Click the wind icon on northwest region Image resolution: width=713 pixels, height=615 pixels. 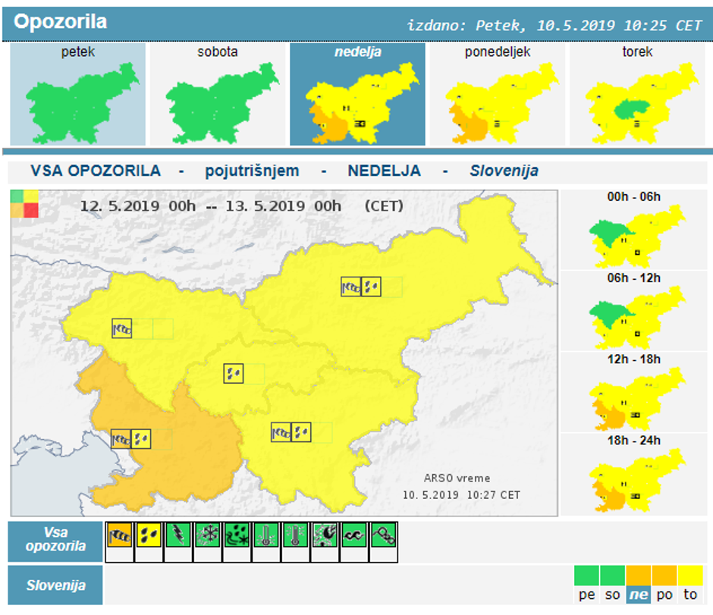(121, 328)
